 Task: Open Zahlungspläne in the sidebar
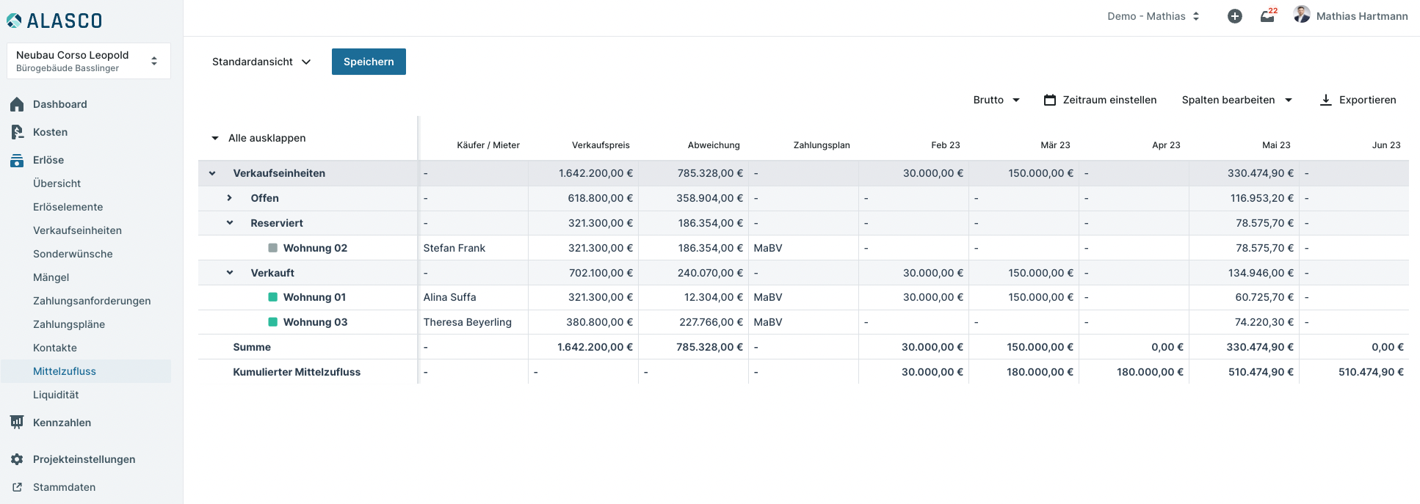click(69, 324)
